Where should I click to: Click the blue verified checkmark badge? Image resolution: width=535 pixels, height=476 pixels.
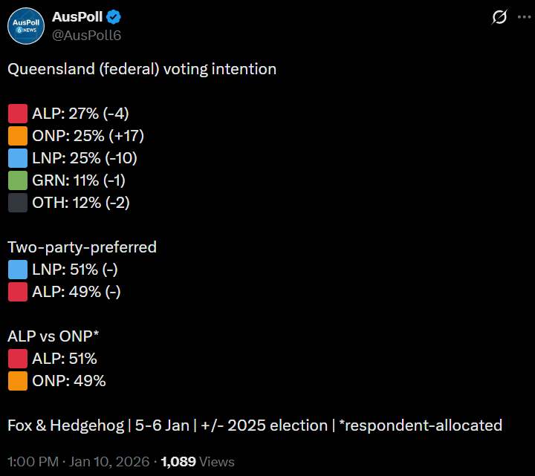114,17
